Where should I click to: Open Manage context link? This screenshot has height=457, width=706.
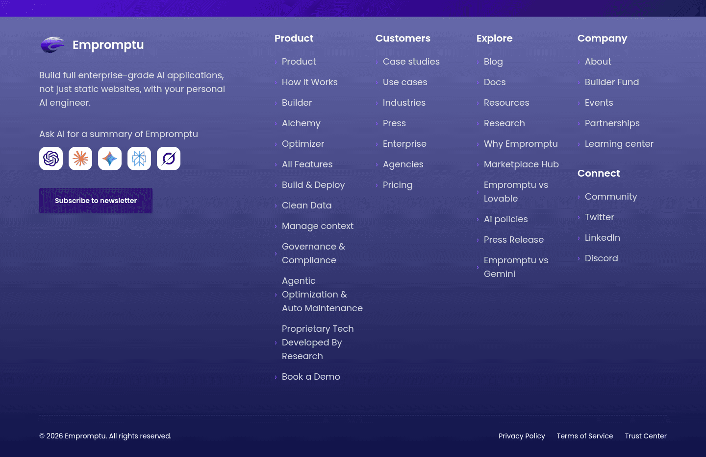[x=317, y=226]
